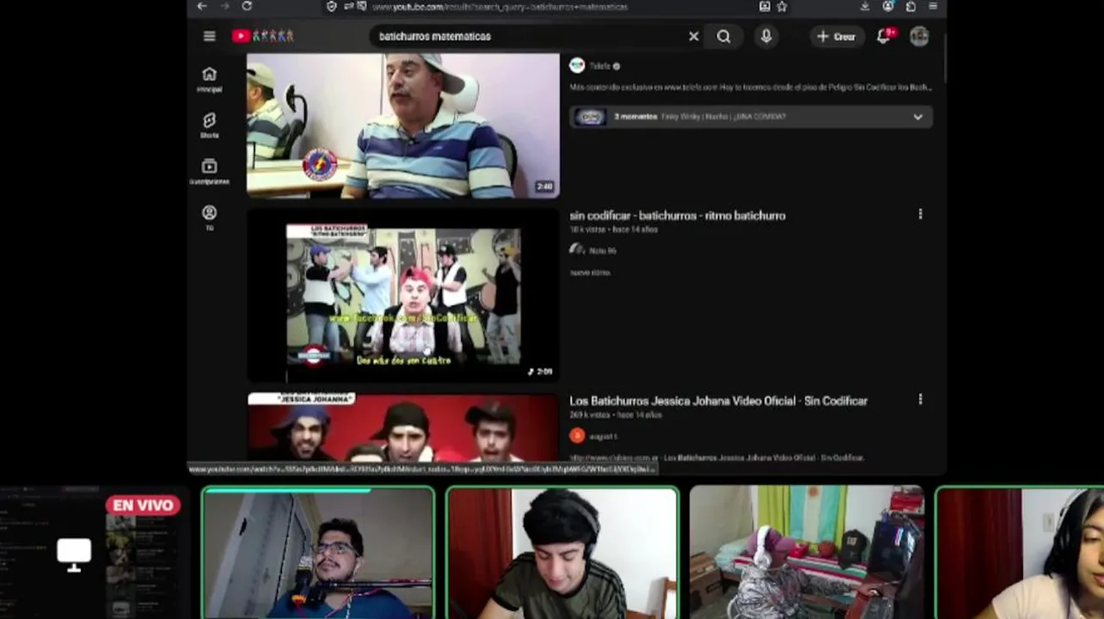
Task: Click channel avatar under ritmo batichurro video
Action: coord(577,250)
